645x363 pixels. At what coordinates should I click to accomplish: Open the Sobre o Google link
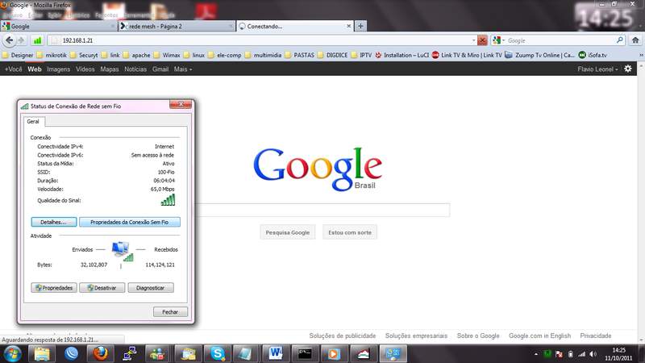(478, 336)
